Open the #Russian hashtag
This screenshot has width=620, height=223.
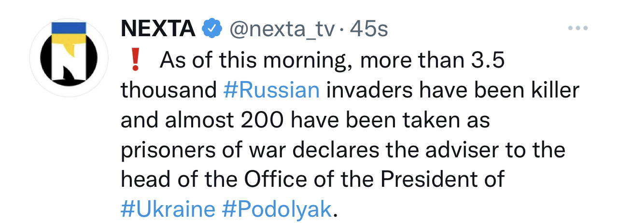pos(272,91)
